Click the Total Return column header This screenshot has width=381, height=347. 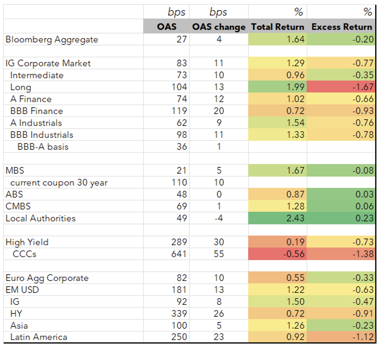coord(277,27)
